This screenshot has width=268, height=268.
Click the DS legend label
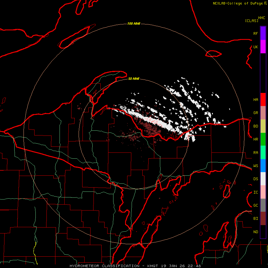[x=255, y=179]
